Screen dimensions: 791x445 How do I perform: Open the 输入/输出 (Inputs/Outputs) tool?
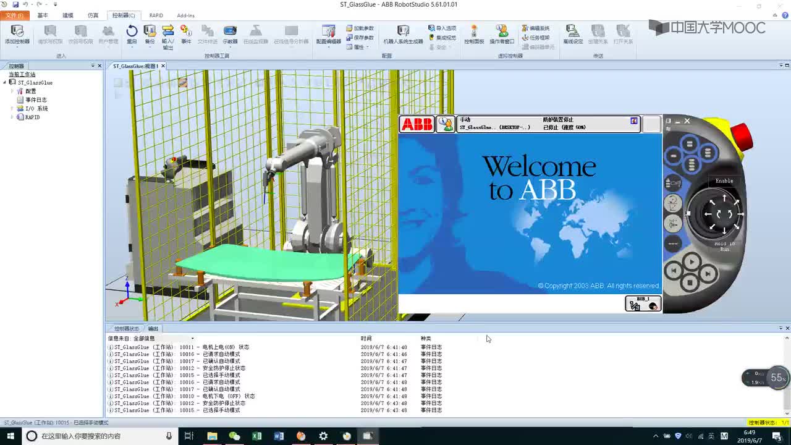[167, 37]
